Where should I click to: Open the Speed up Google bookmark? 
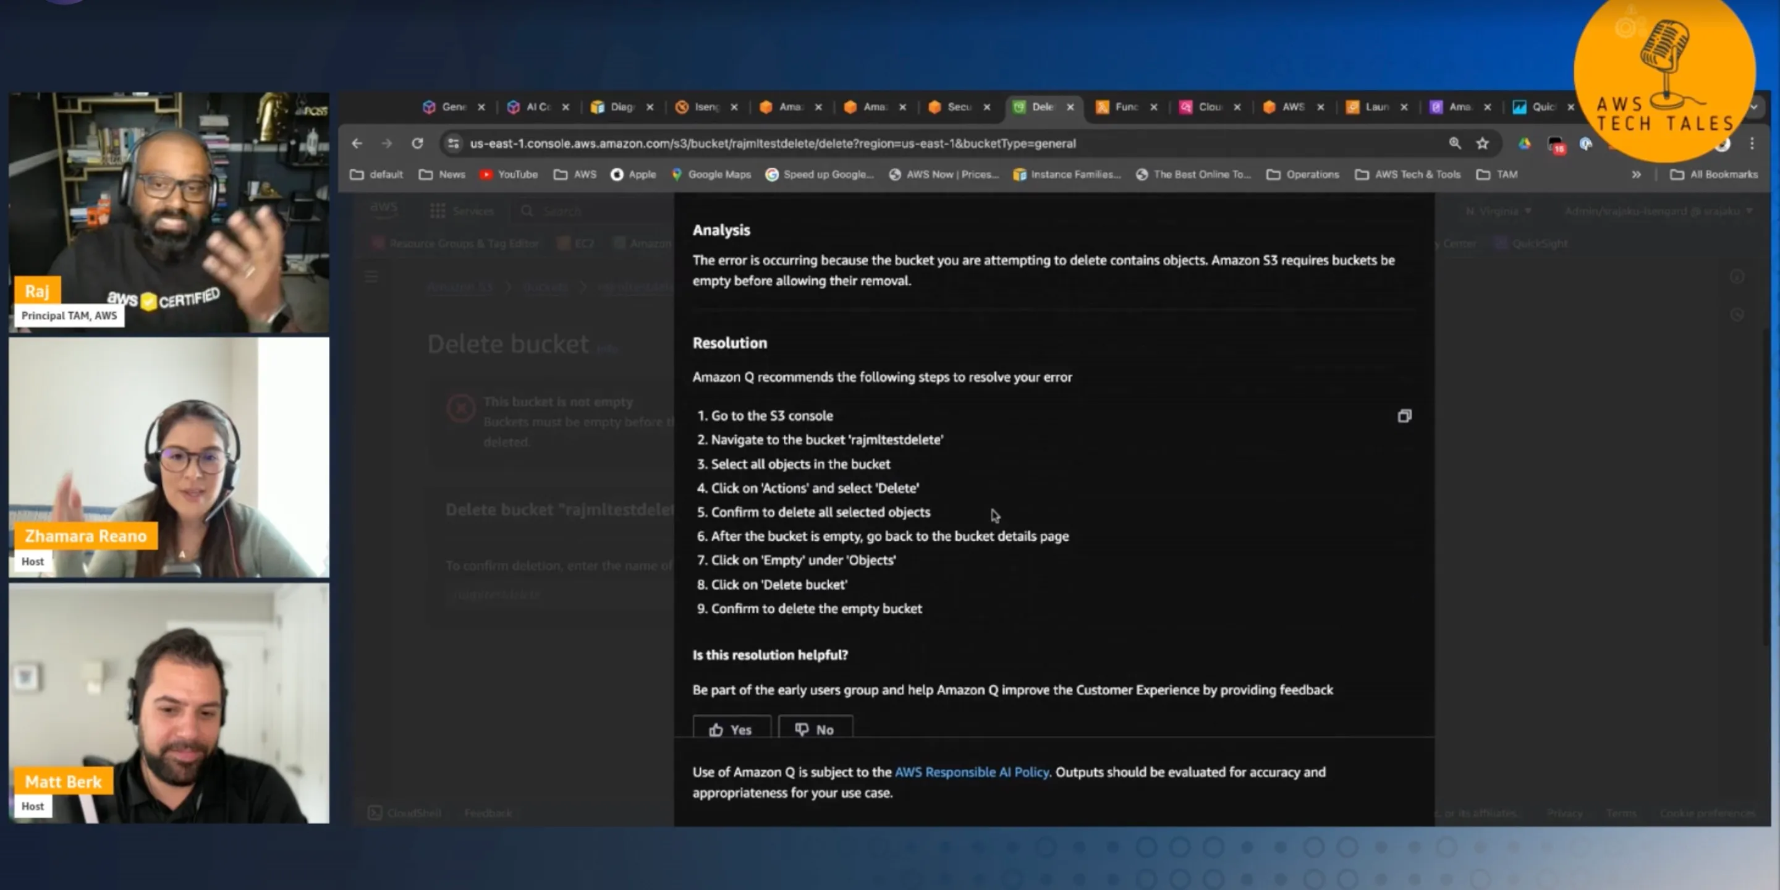[820, 174]
